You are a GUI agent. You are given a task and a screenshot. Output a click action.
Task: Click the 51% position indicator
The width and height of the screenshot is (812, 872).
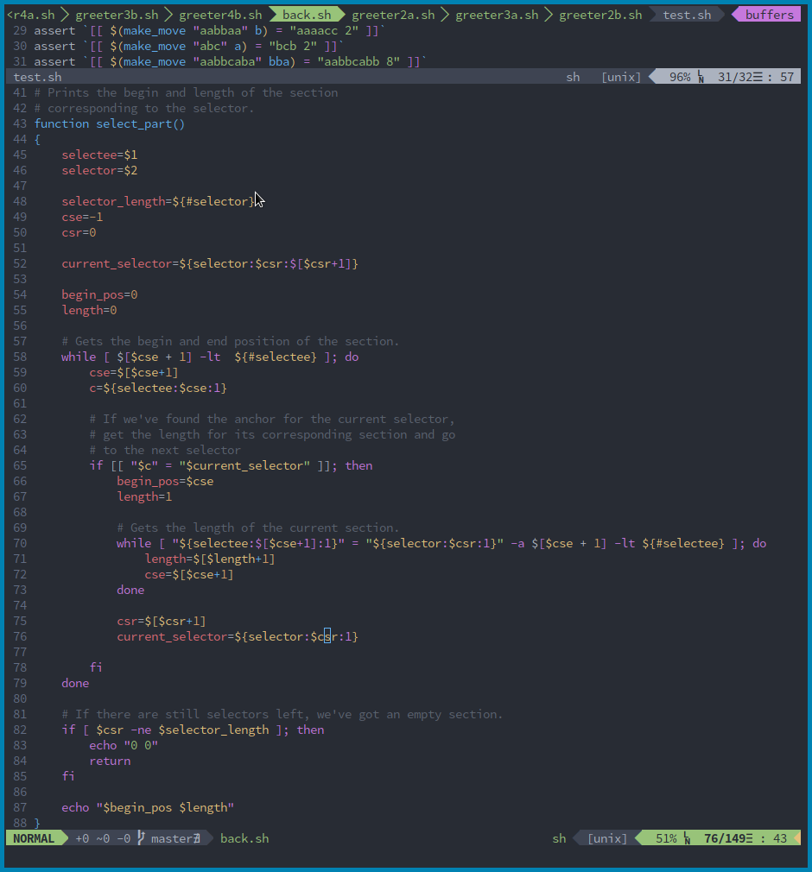(x=666, y=838)
